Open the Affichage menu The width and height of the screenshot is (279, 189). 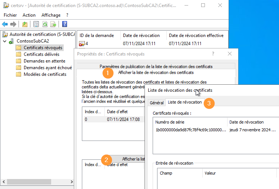[51, 15]
